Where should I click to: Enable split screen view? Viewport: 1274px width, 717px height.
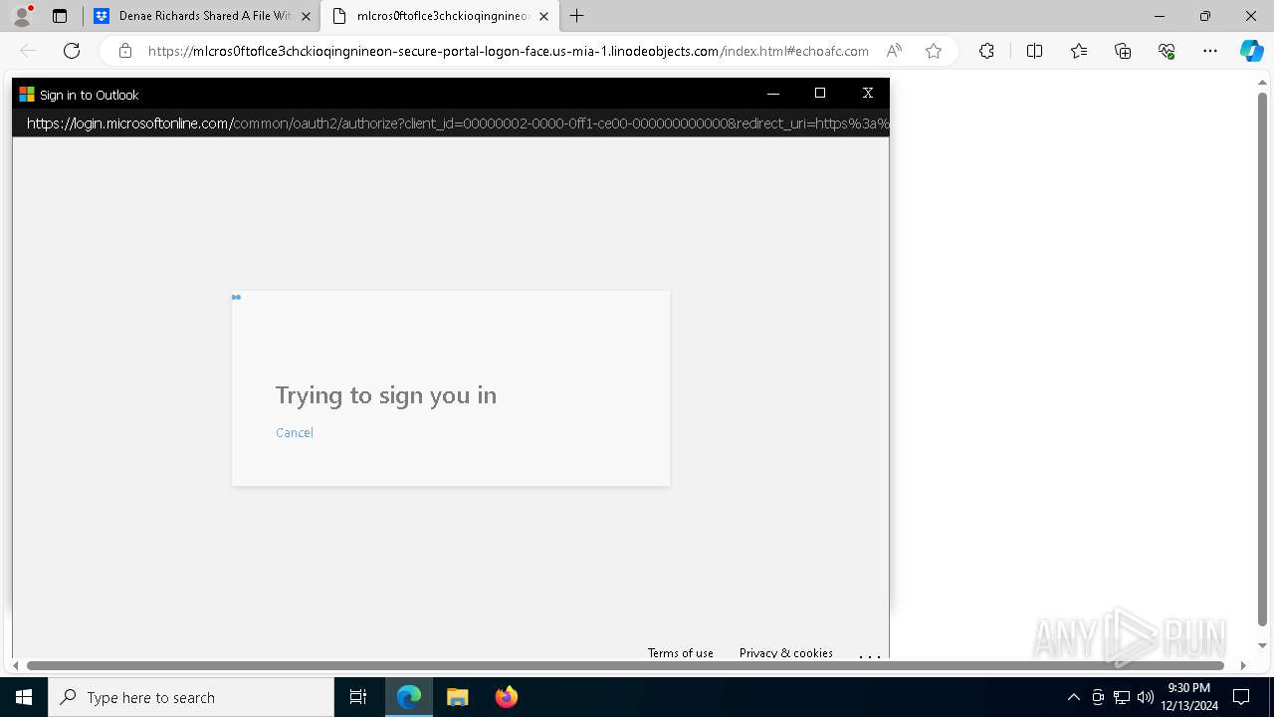(1034, 51)
